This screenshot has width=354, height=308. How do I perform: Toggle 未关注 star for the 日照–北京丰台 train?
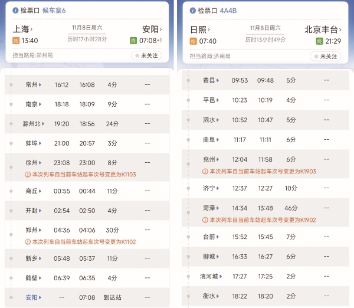coord(325,56)
